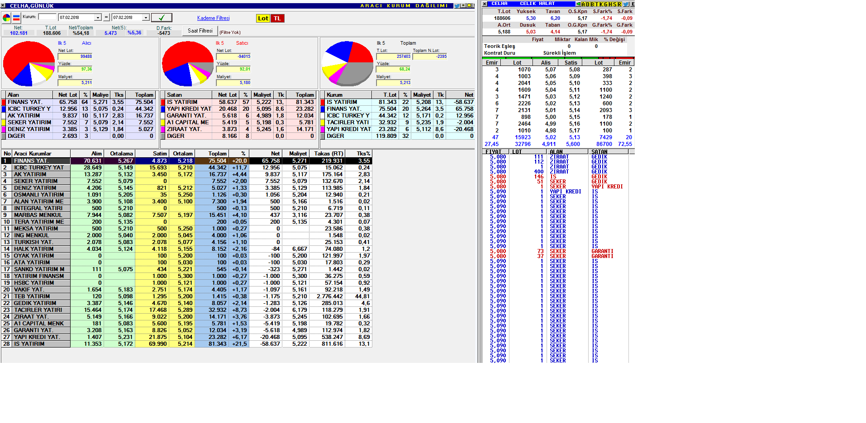Click GARANTI YAT. in the Satan table

point(186,116)
